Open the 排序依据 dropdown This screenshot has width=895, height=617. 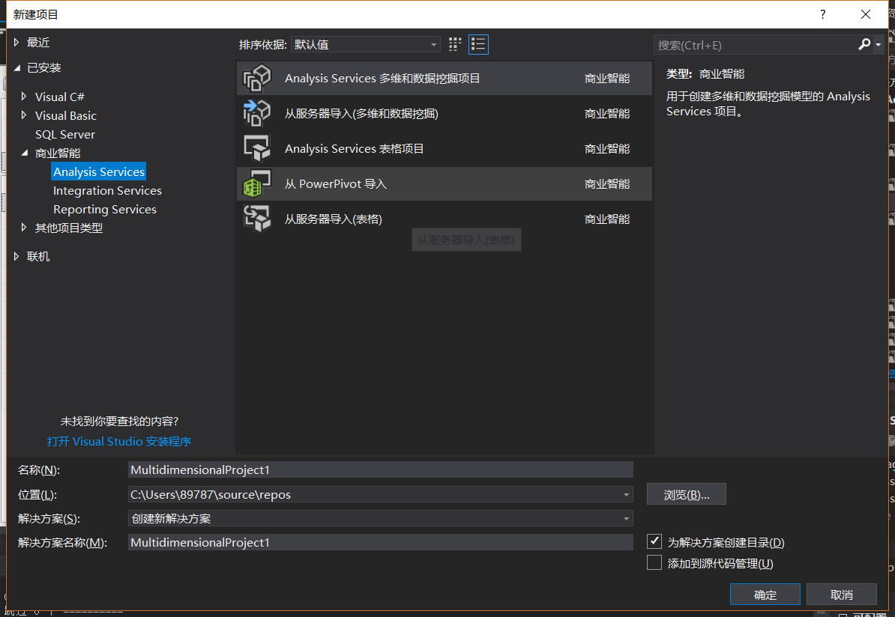pyautogui.click(x=433, y=45)
